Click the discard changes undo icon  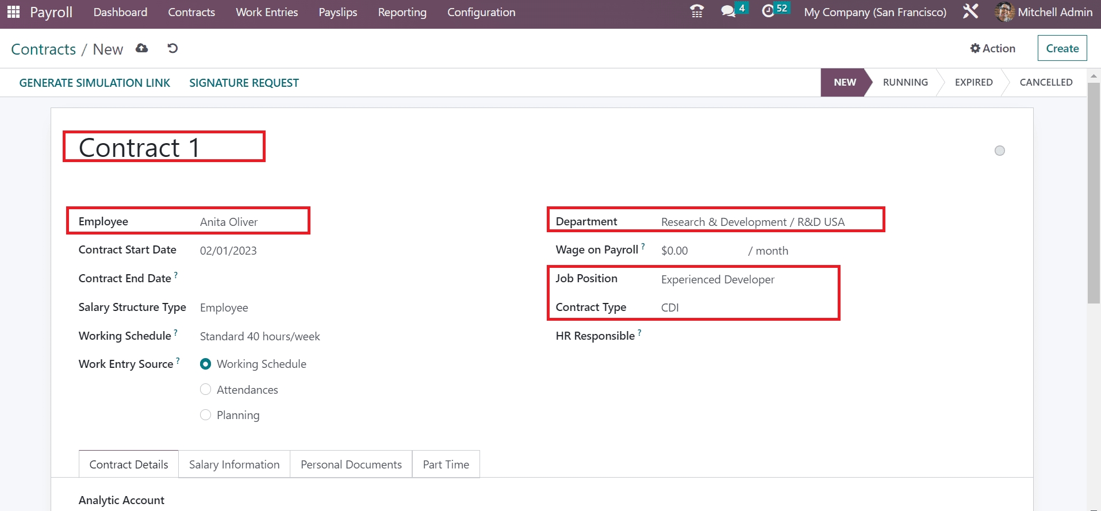(172, 48)
